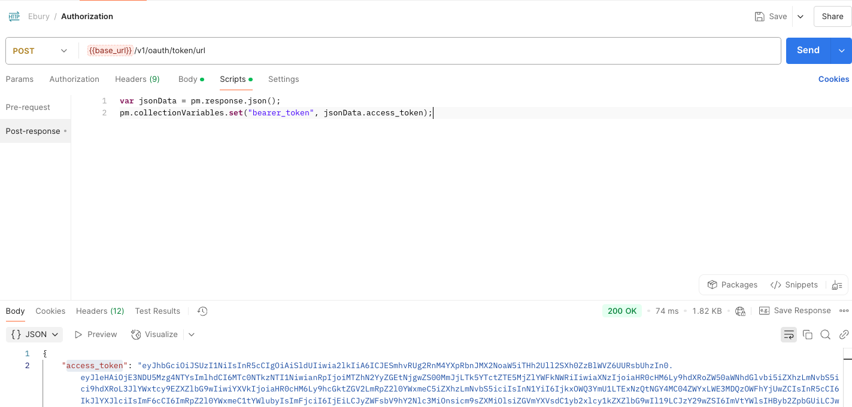Open the Test Results tab

coord(157,311)
